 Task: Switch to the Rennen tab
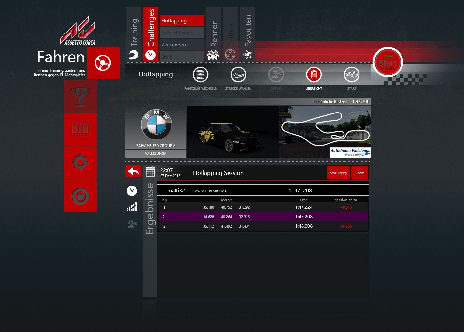tap(214, 34)
